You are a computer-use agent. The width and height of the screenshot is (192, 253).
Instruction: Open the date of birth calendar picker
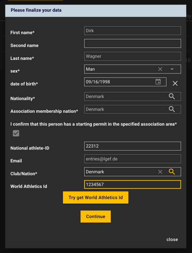click(x=158, y=82)
